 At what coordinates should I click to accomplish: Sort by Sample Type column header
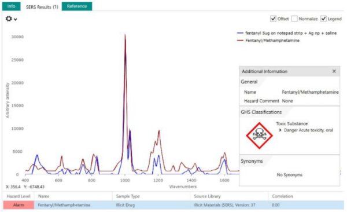click(128, 196)
